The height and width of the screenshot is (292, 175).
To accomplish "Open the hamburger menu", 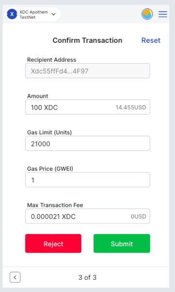I will (163, 14).
